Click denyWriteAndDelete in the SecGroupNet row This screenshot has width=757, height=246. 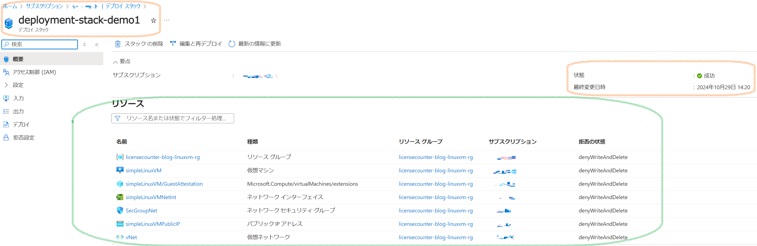coord(603,211)
